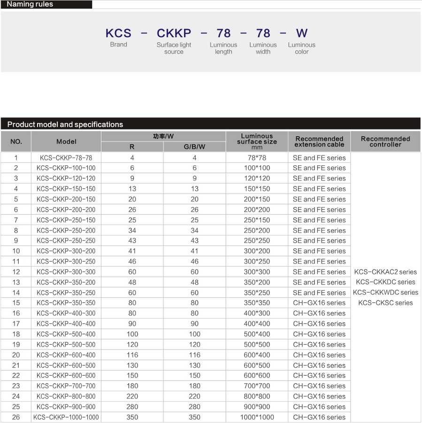Click the 'Recommended controller' header
The height and width of the screenshot is (423, 422).
[385, 142]
